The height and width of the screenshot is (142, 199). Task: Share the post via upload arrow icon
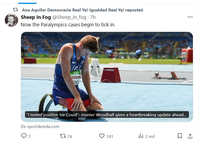click(190, 136)
